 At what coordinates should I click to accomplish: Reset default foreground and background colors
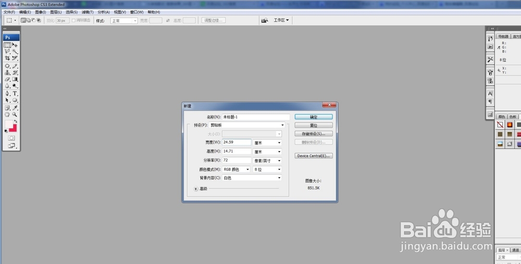click(6, 131)
